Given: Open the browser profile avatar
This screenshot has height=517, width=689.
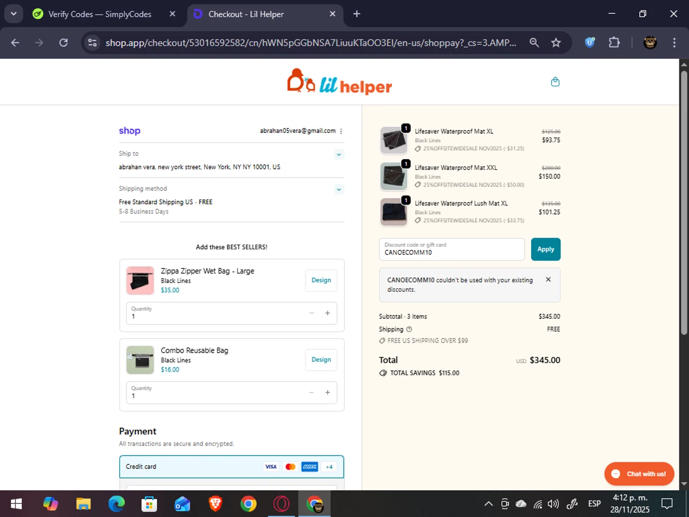Looking at the screenshot, I should tap(649, 43).
